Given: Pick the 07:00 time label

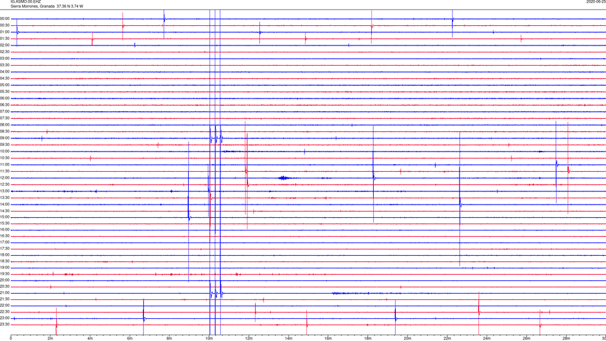Looking at the screenshot, I should click(x=4, y=111).
